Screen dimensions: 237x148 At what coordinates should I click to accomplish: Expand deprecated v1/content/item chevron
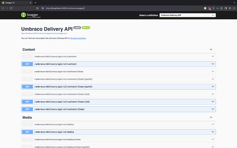coord(213,71)
